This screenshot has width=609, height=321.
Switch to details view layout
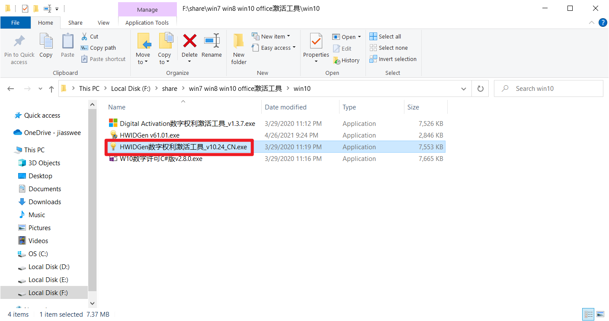point(589,315)
